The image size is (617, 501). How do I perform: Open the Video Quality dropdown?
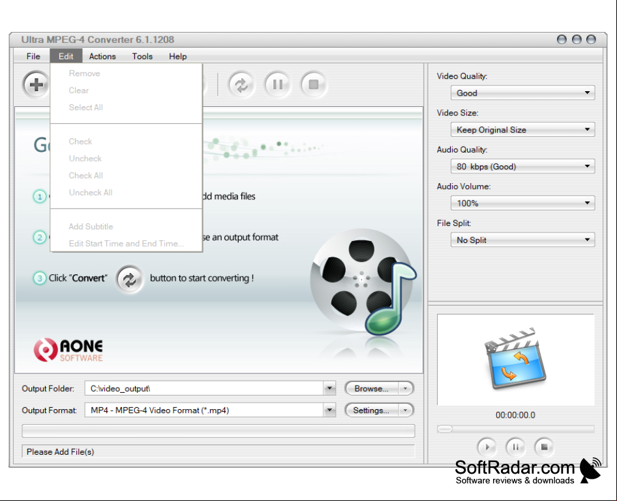click(522, 93)
